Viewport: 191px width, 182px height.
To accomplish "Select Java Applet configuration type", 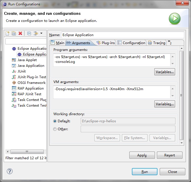I will pyautogui.click(x=24, y=60).
